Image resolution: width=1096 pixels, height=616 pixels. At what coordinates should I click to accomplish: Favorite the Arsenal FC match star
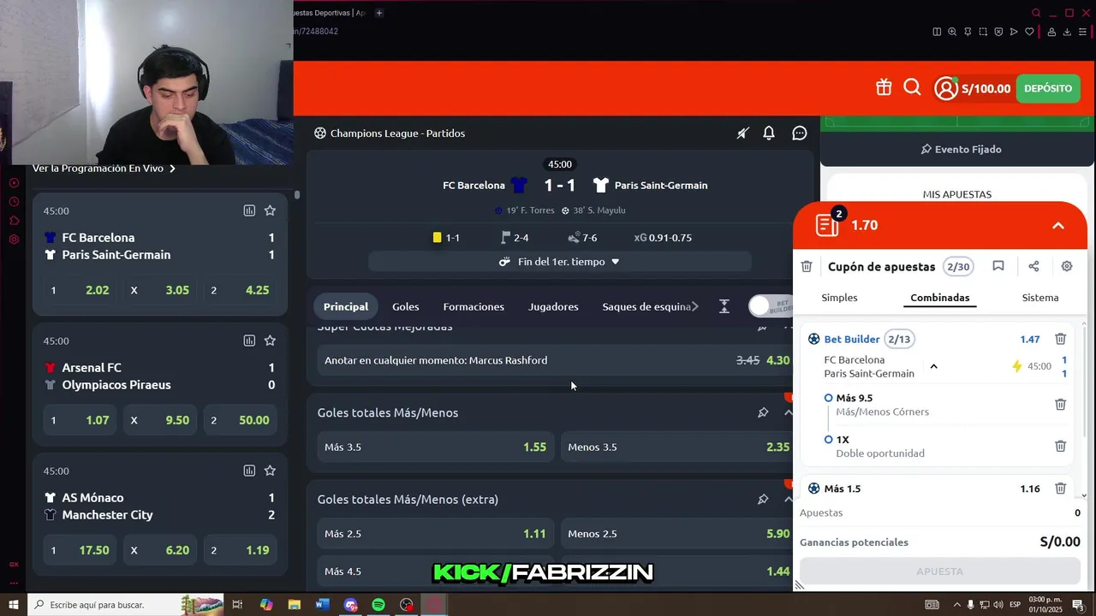click(x=270, y=341)
